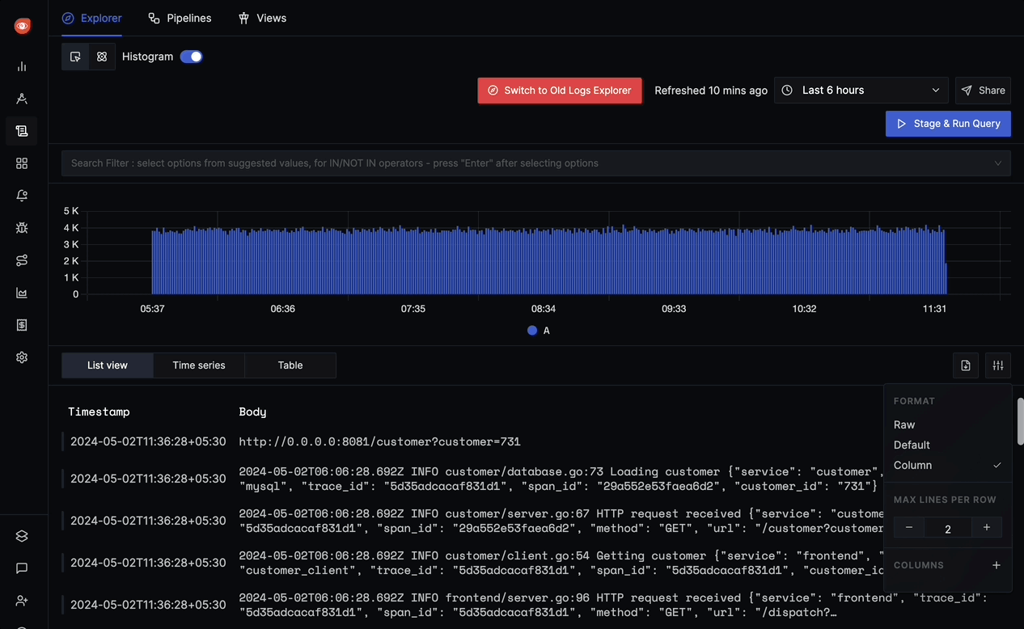
Task: Open the database.go:73 Loading customer log
Action: 558,479
